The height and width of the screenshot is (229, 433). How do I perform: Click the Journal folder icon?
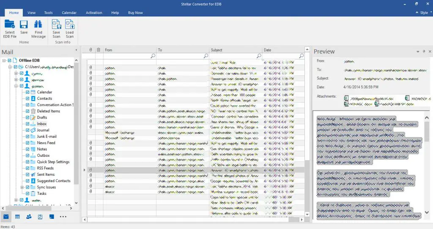click(33, 130)
